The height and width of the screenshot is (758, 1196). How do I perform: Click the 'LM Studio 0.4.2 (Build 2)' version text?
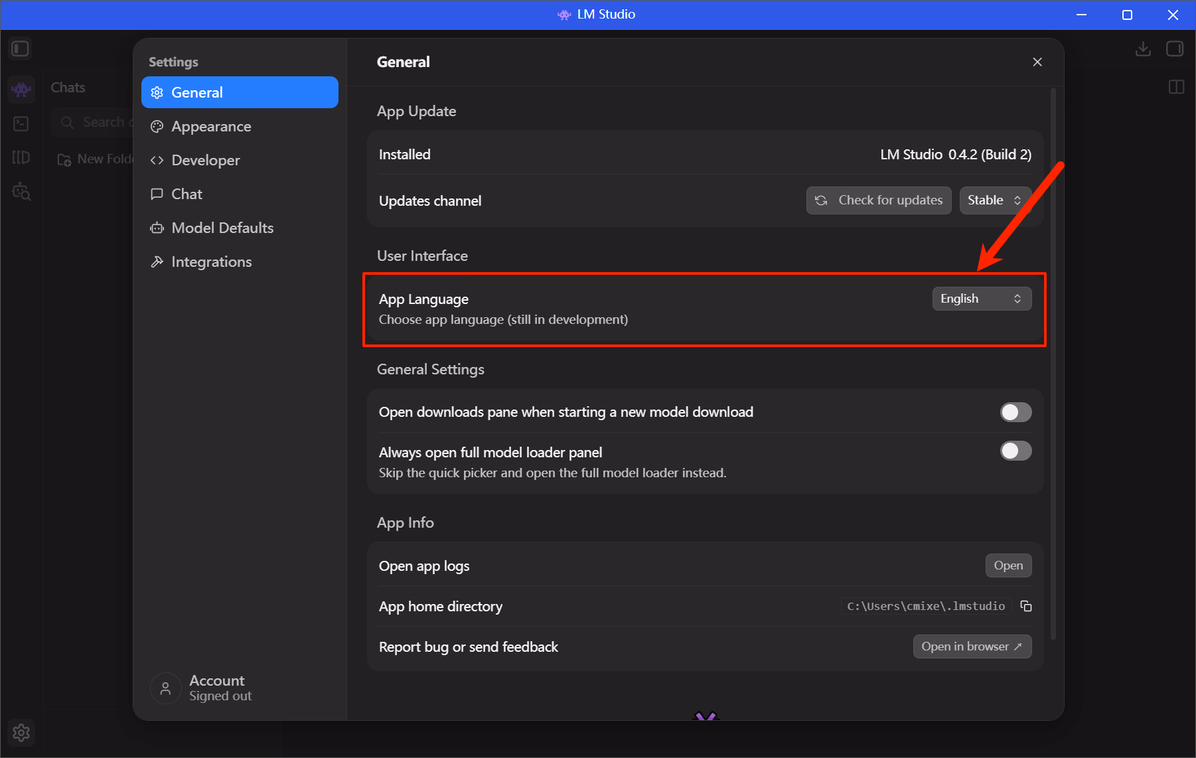[x=956, y=155]
